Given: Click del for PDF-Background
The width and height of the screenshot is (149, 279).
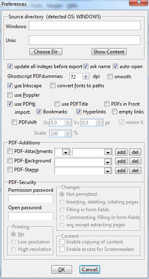Looking at the screenshot, I should coord(135,161).
